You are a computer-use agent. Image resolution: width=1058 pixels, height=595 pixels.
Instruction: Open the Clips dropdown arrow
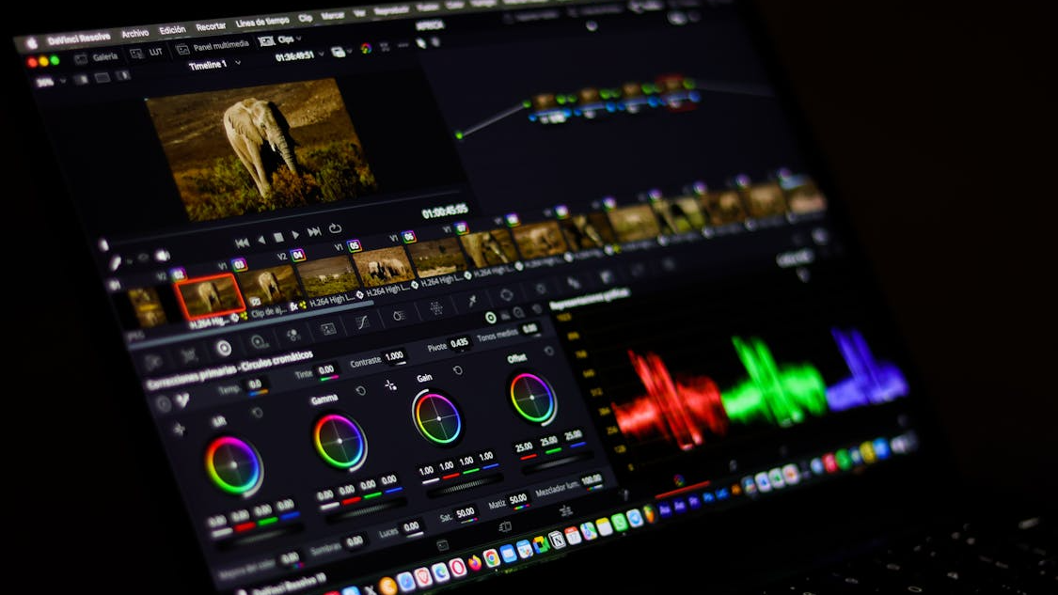coord(299,39)
